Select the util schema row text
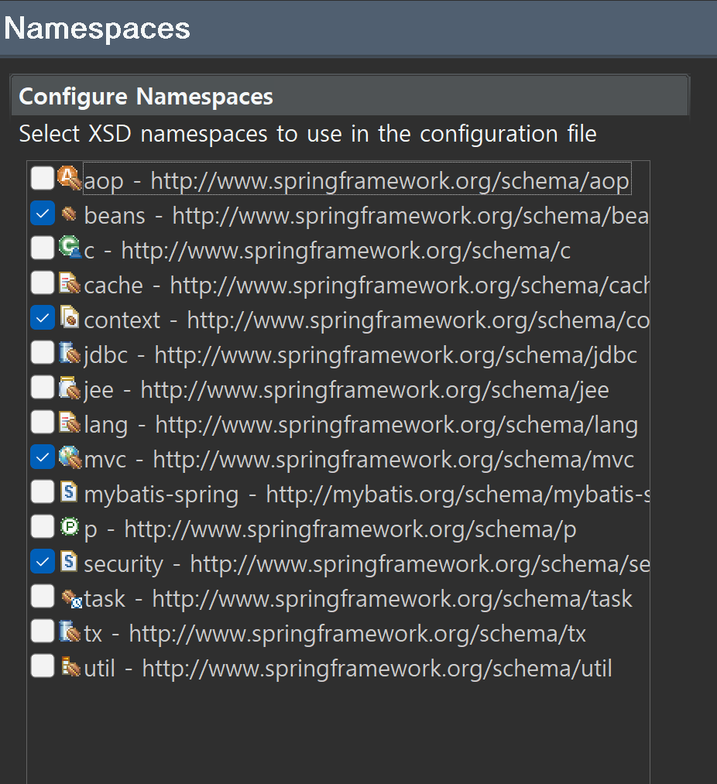Viewport: 717px width, 784px height. (x=348, y=669)
